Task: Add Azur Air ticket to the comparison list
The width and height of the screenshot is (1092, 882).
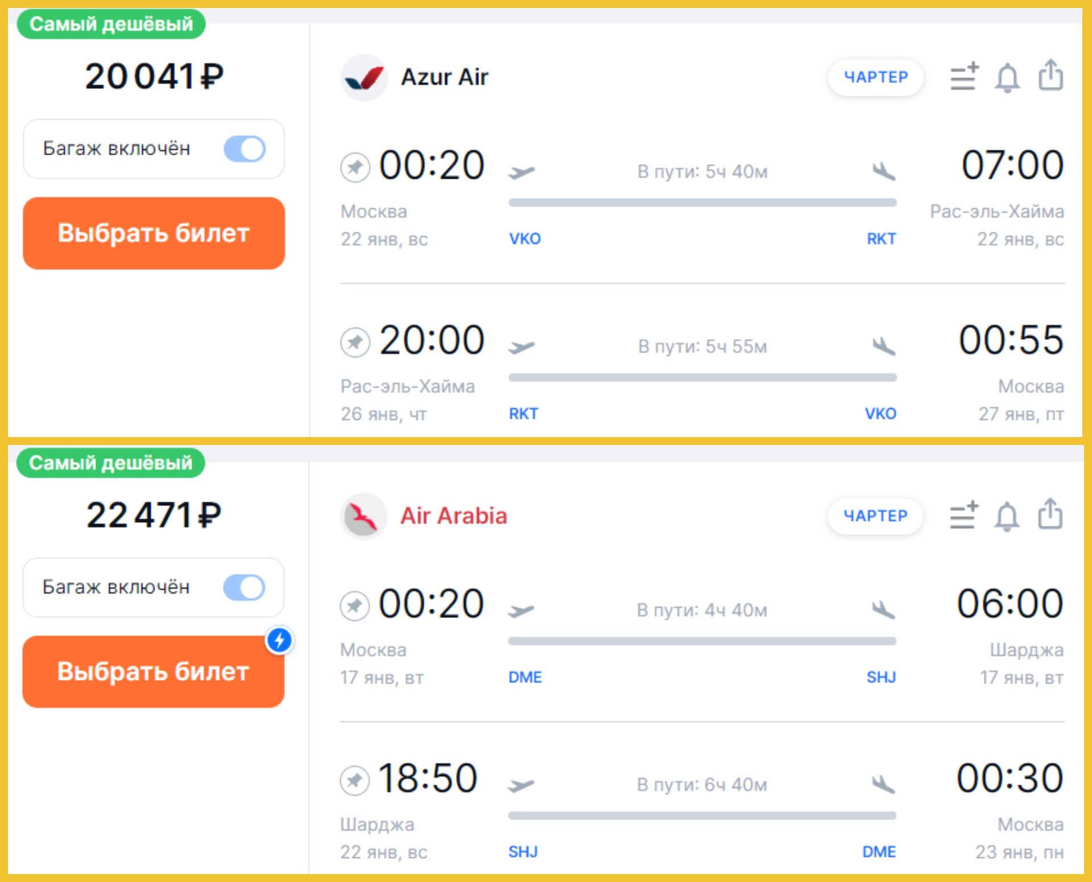Action: pos(964,76)
